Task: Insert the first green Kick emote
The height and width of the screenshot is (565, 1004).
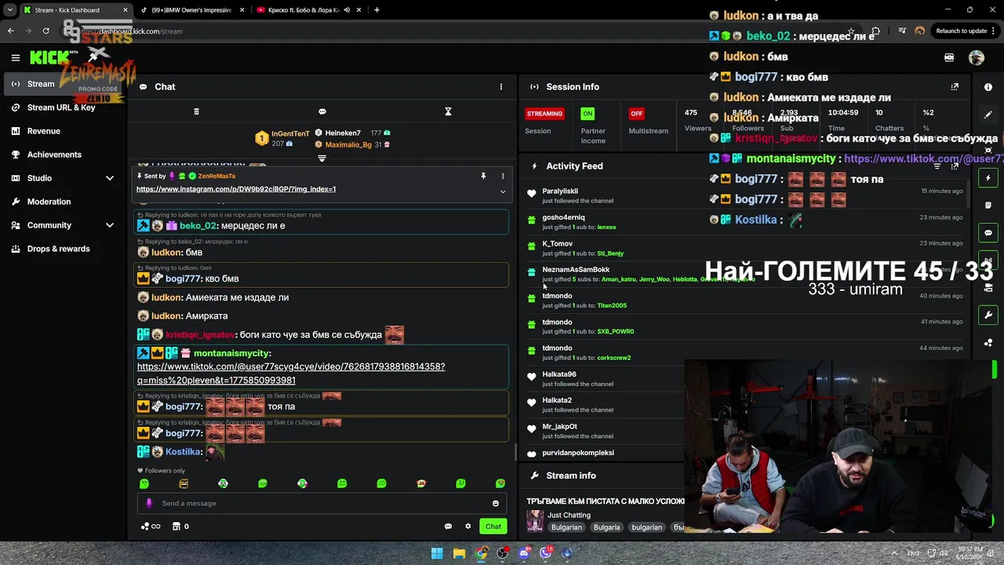Action: click(144, 483)
